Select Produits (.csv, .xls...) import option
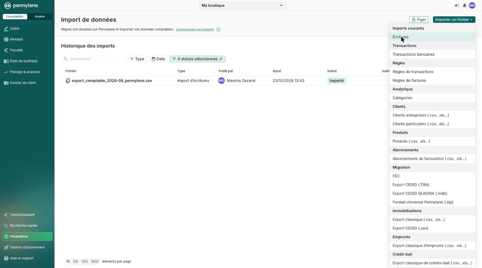 (432, 141)
